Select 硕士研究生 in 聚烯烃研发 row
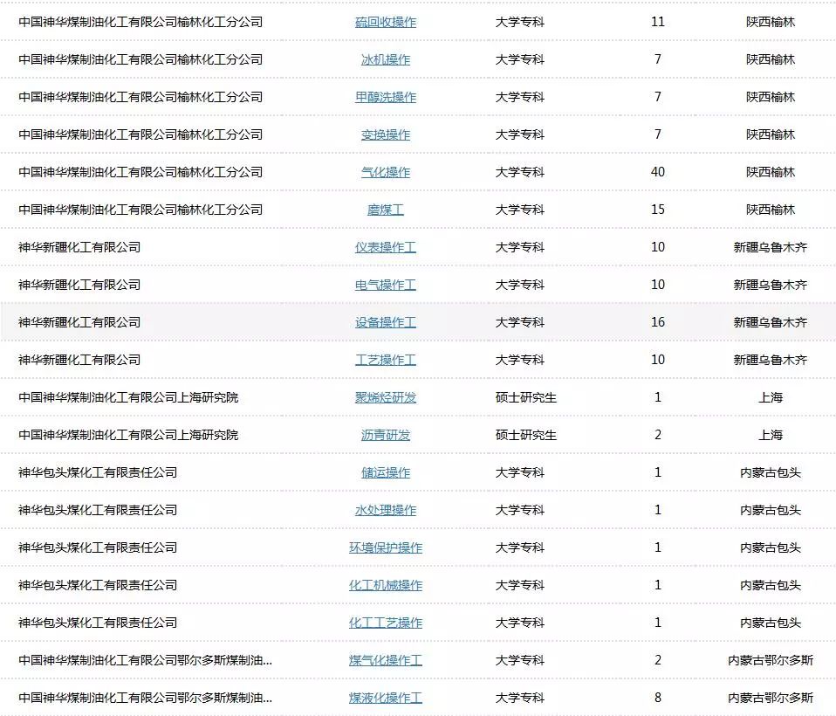The width and height of the screenshot is (836, 716). pos(525,397)
